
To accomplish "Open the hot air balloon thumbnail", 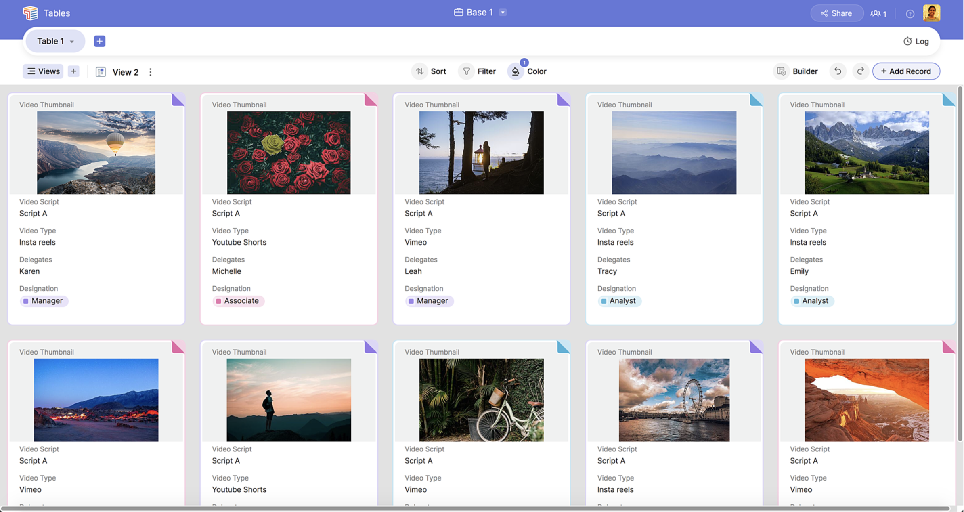I will 96,153.
